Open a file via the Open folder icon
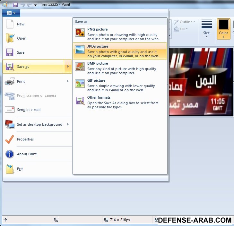 tap(10, 38)
